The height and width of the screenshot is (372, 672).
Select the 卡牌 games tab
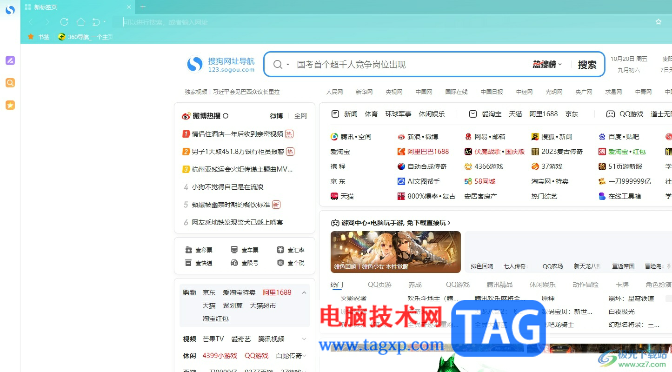click(622, 285)
